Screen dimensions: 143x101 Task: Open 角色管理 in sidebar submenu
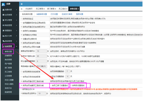8,60
